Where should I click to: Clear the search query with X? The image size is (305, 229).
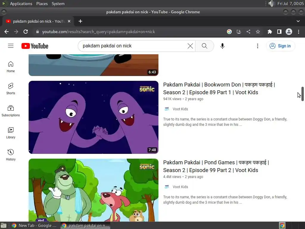click(190, 46)
